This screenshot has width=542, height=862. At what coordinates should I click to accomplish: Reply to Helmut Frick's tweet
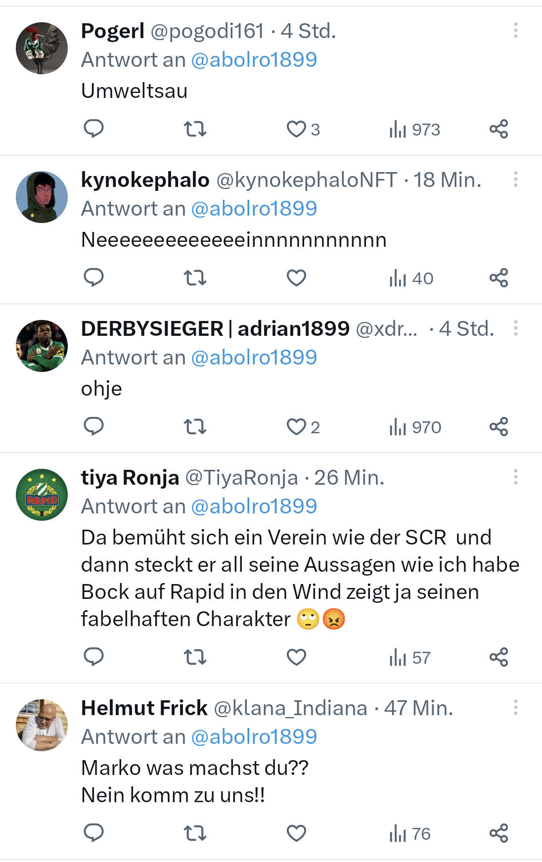point(93,833)
